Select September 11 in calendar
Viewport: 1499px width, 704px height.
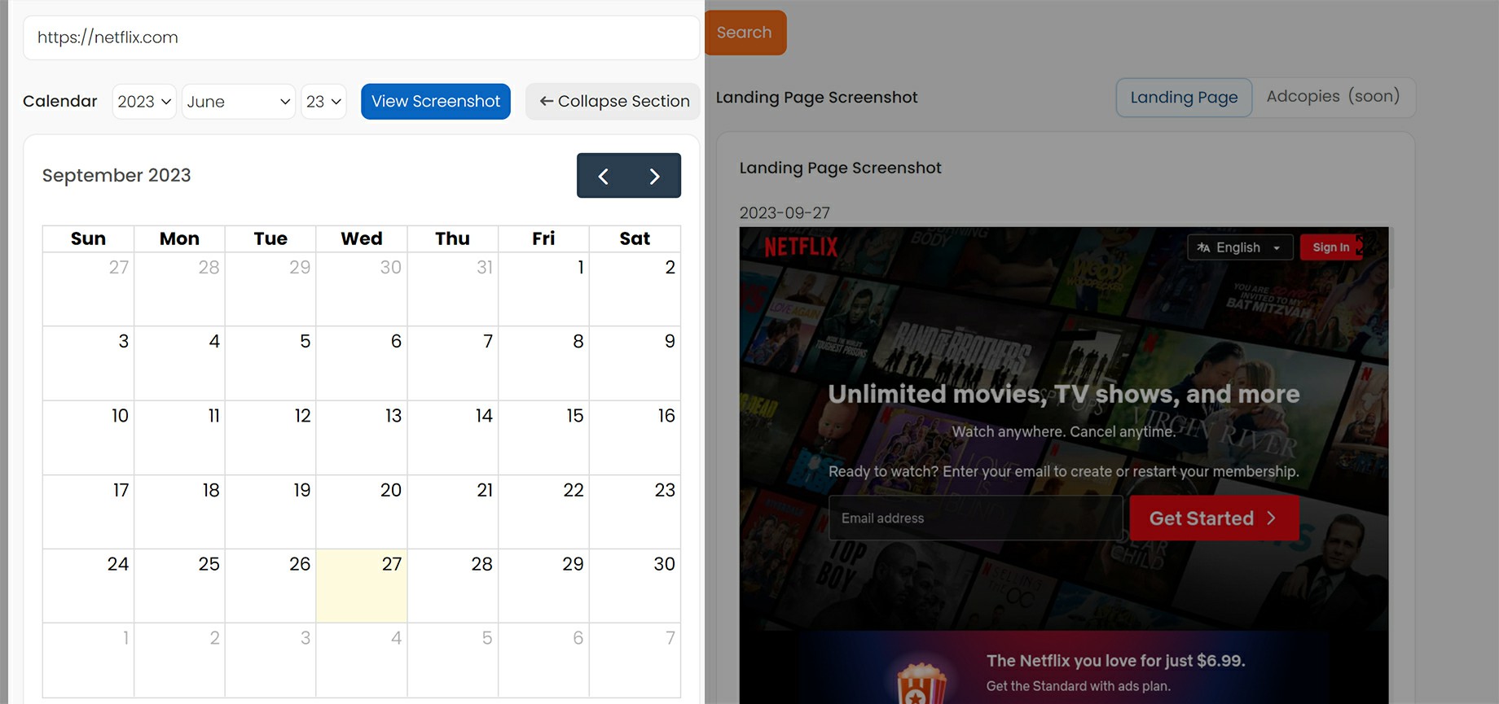click(179, 438)
